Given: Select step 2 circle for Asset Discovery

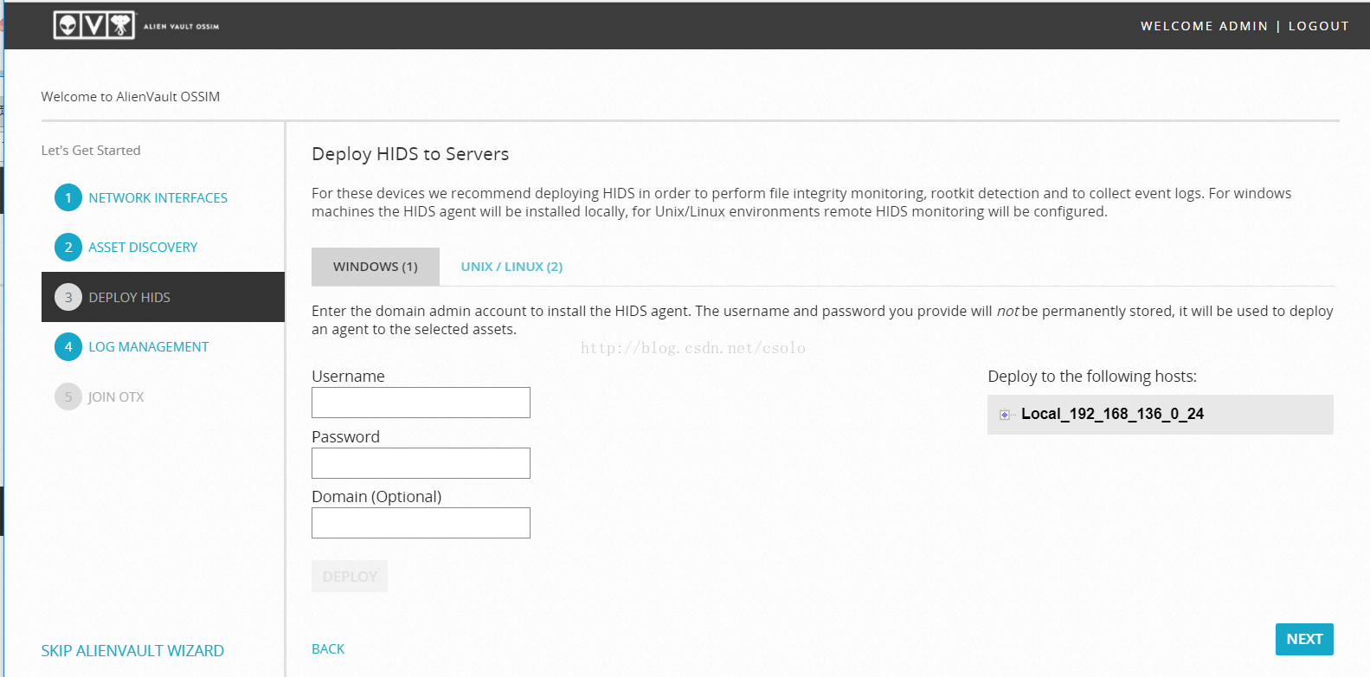Looking at the screenshot, I should click(x=68, y=247).
